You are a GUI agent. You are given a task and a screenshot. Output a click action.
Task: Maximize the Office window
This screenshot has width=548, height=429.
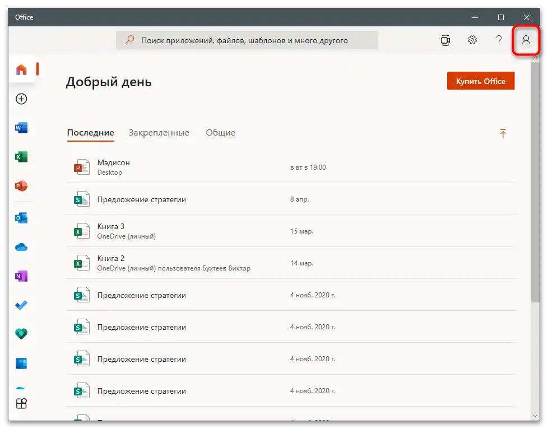pyautogui.click(x=501, y=17)
